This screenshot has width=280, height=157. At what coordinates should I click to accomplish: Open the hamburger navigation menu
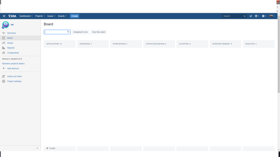[4, 16]
